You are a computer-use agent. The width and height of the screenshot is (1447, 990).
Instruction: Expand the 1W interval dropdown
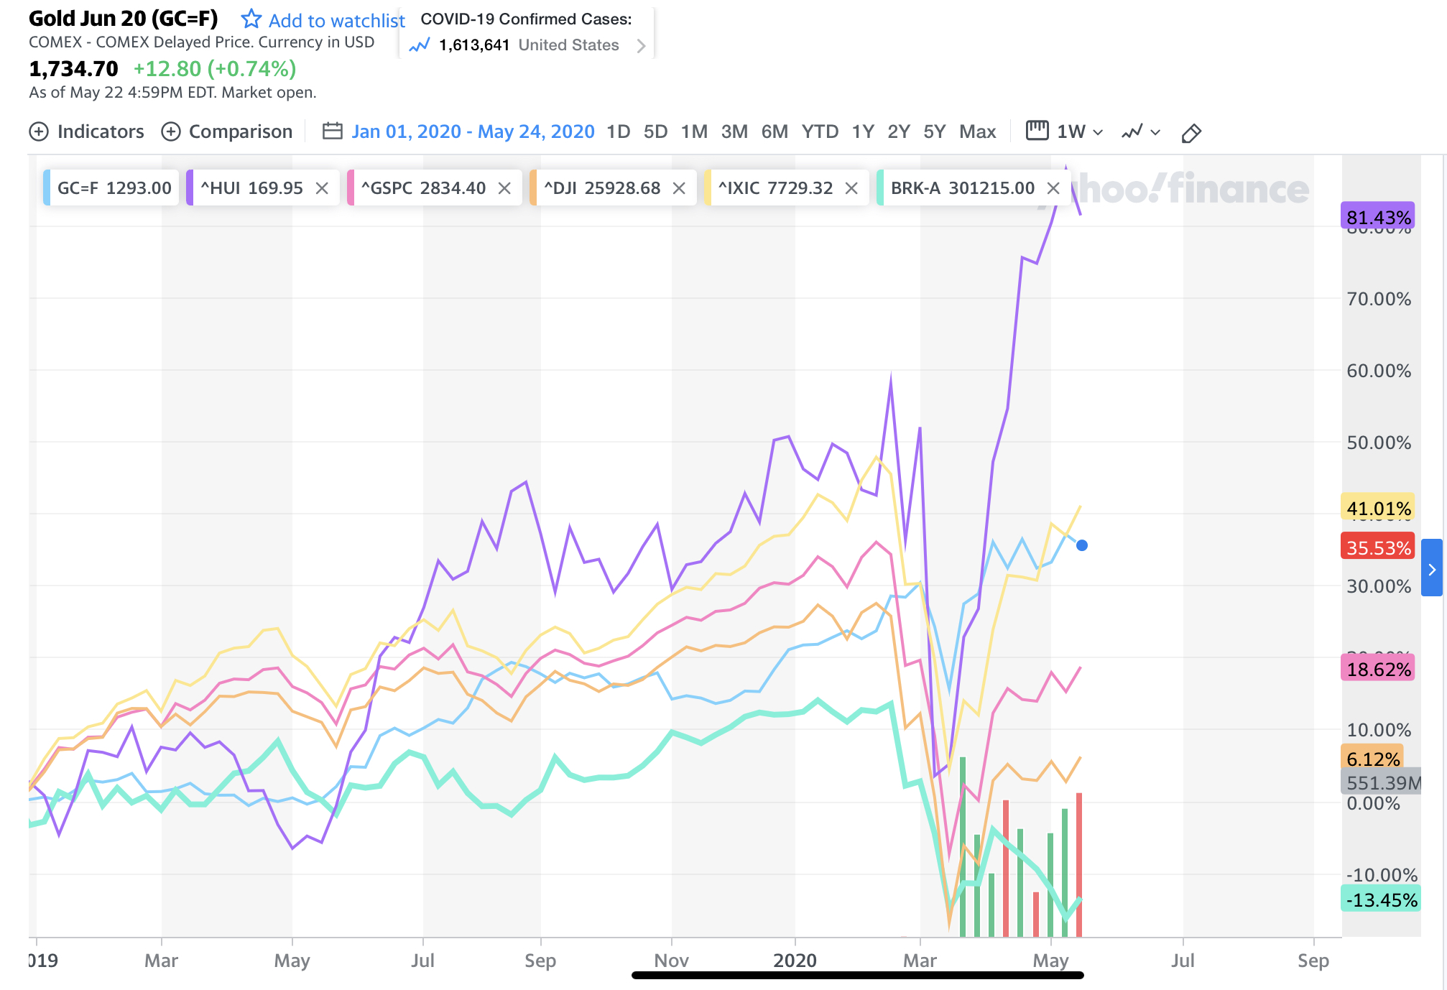[1098, 132]
